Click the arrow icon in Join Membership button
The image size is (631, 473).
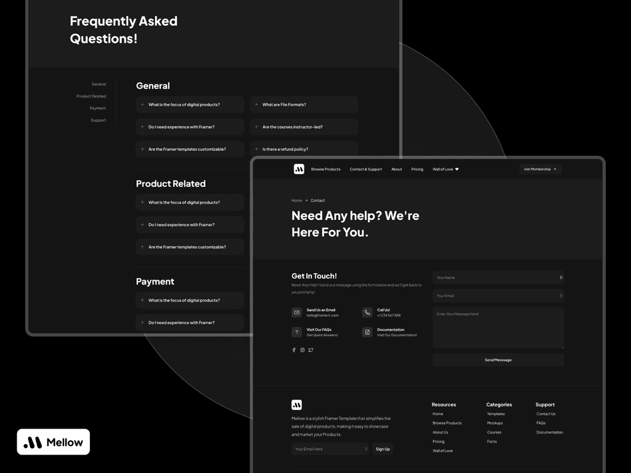(x=555, y=169)
